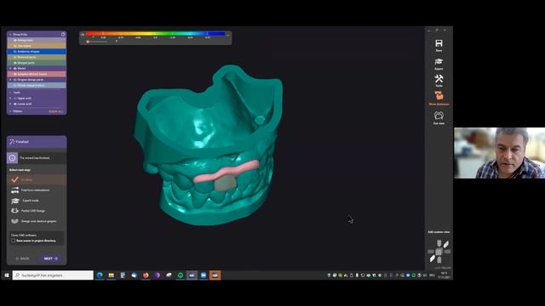Click the taskbar clock
The image size is (545, 306).
444,275
